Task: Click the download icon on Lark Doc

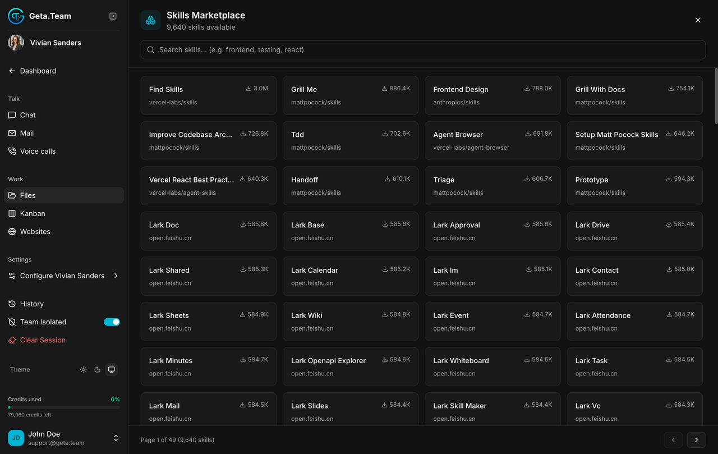Action: (x=243, y=224)
